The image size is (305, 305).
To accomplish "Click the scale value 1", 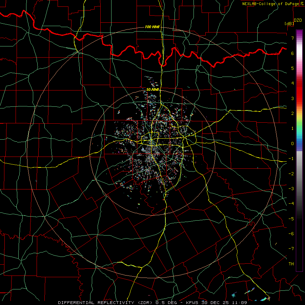I will point(292,128).
